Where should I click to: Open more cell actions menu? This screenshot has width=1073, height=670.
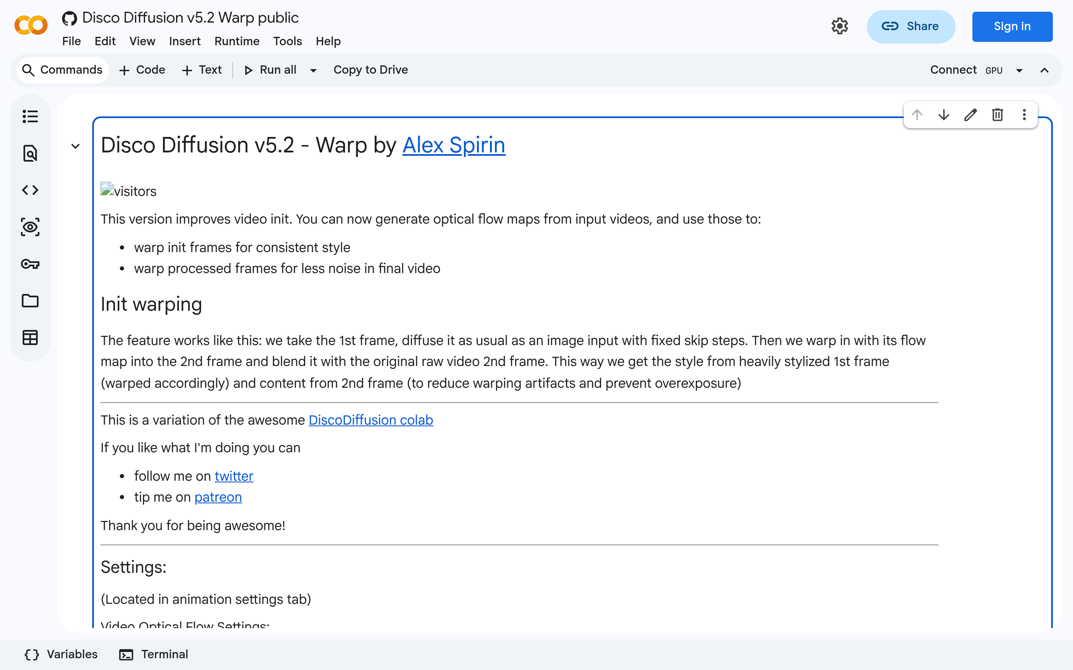pos(1024,115)
